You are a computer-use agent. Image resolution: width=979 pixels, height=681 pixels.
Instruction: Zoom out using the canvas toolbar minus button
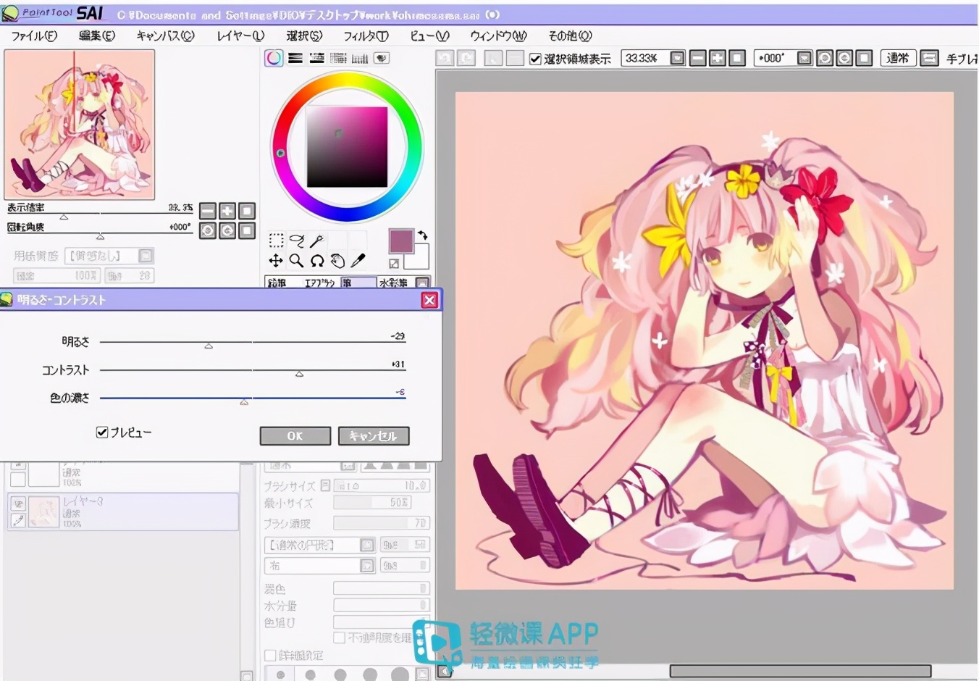click(x=698, y=59)
